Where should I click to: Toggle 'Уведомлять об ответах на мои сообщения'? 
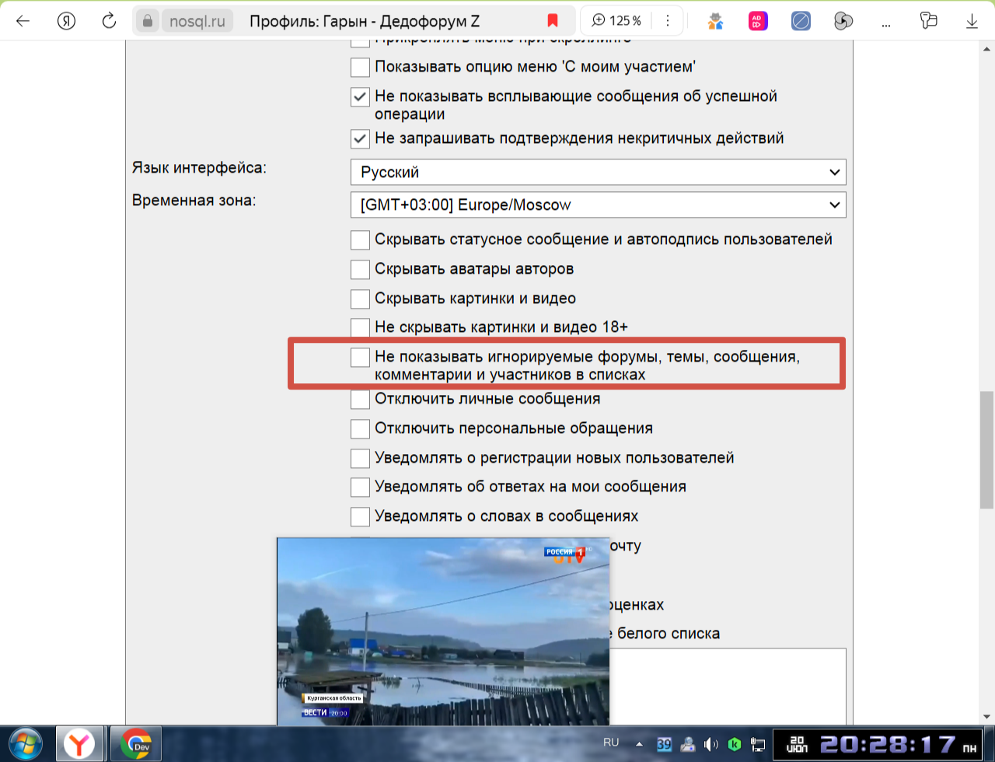(360, 487)
